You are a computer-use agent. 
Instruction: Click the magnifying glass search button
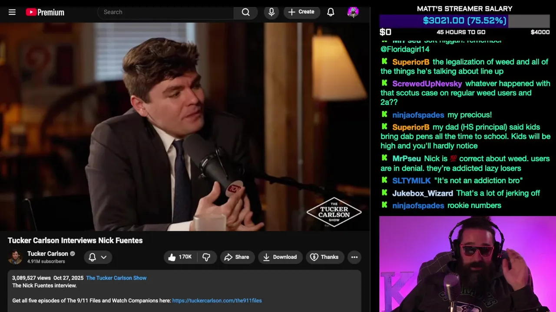click(246, 12)
